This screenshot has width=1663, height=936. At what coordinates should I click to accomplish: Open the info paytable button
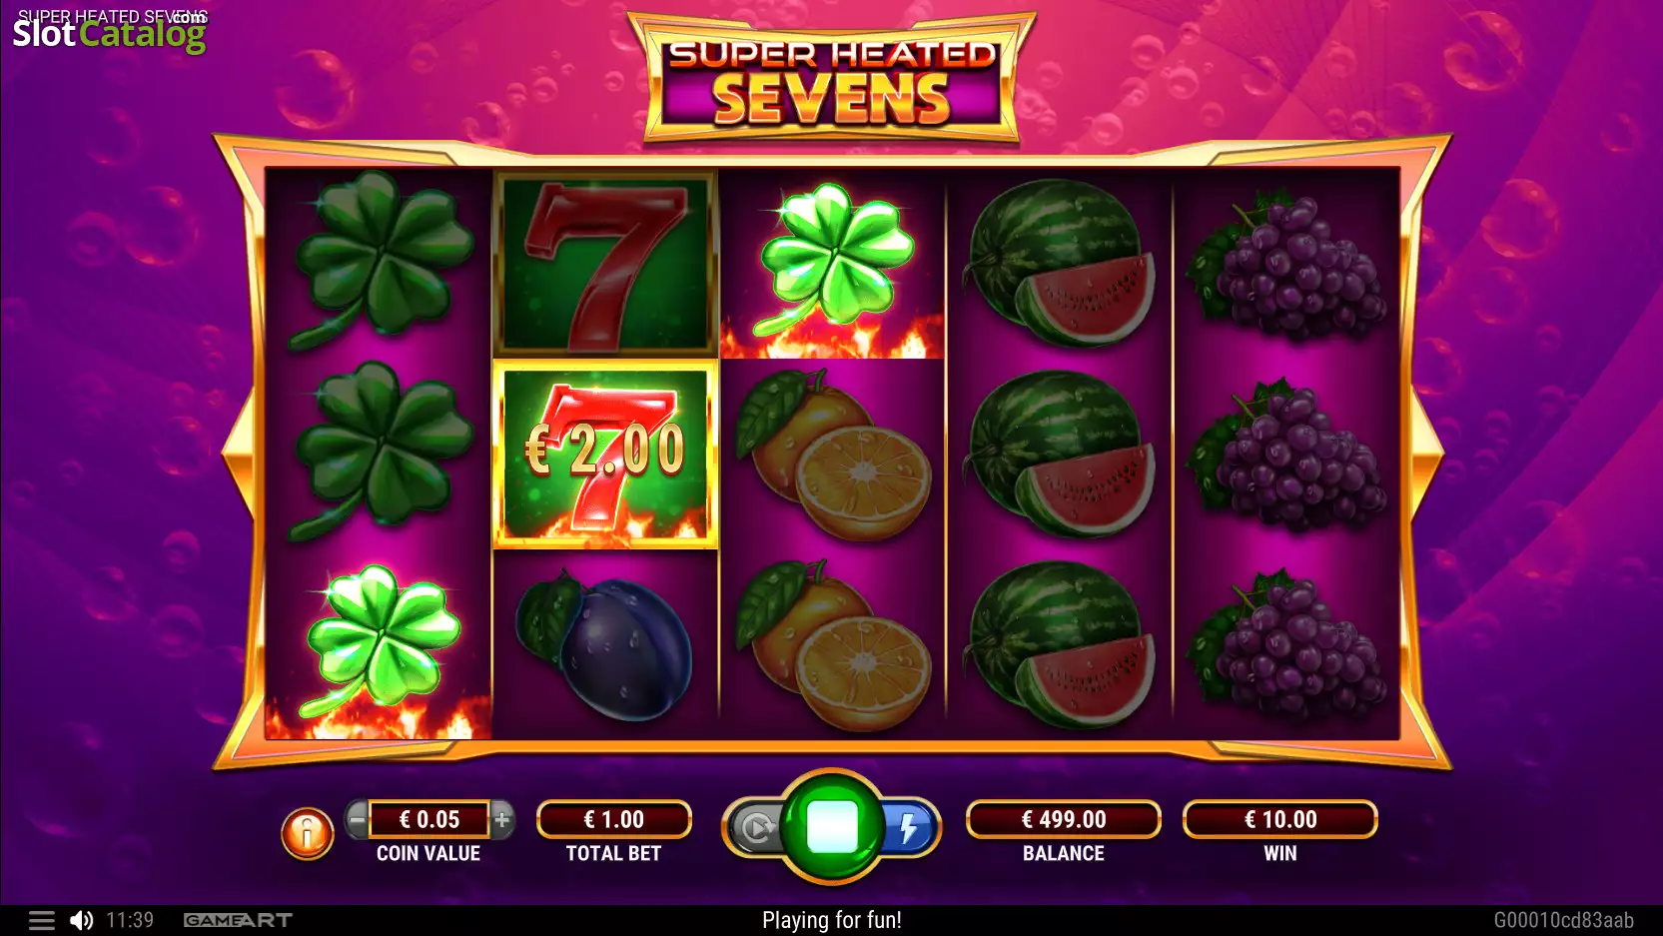[307, 832]
